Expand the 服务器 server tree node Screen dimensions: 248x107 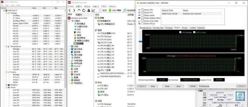point(69,52)
